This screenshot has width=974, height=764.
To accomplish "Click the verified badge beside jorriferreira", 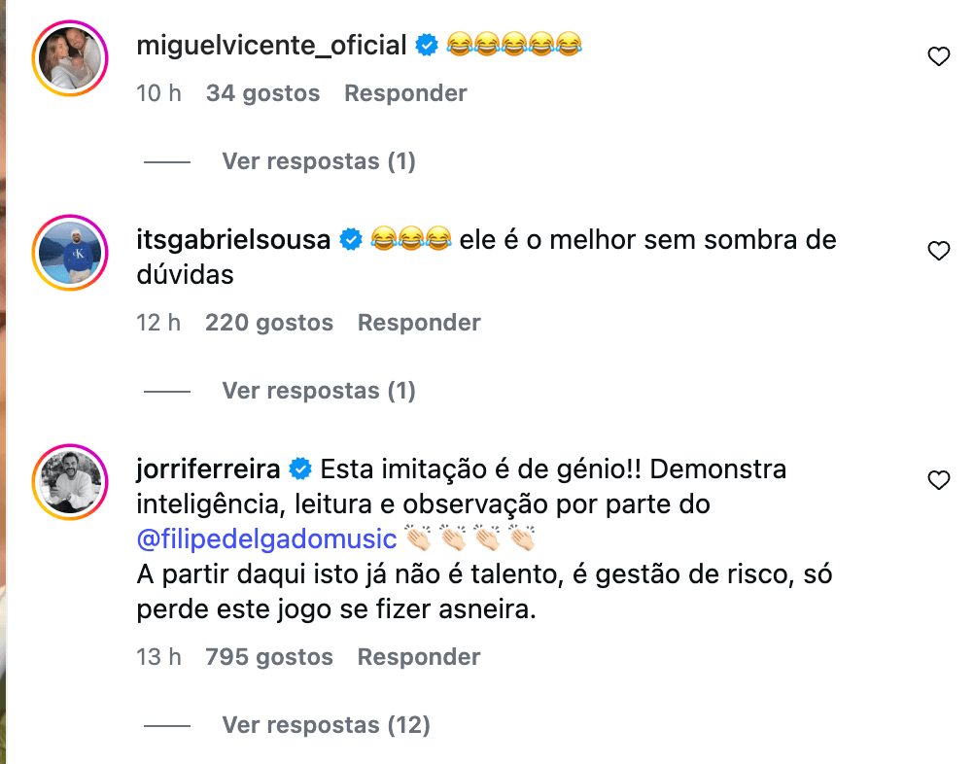I will (300, 469).
